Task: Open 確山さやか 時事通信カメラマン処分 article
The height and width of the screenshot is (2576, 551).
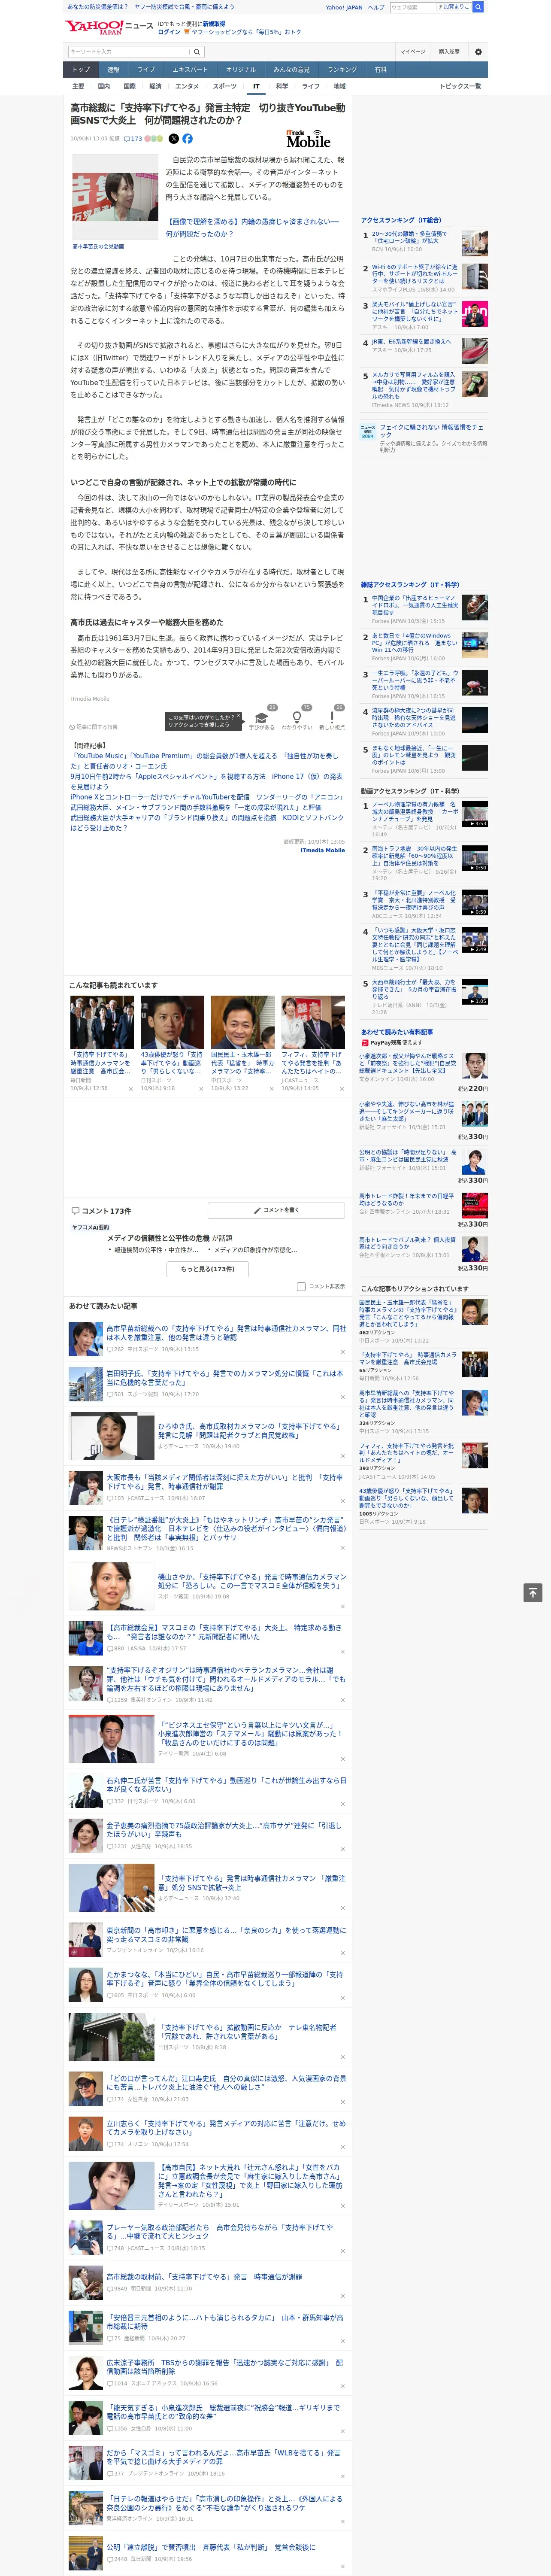Action: (x=251, y=1581)
